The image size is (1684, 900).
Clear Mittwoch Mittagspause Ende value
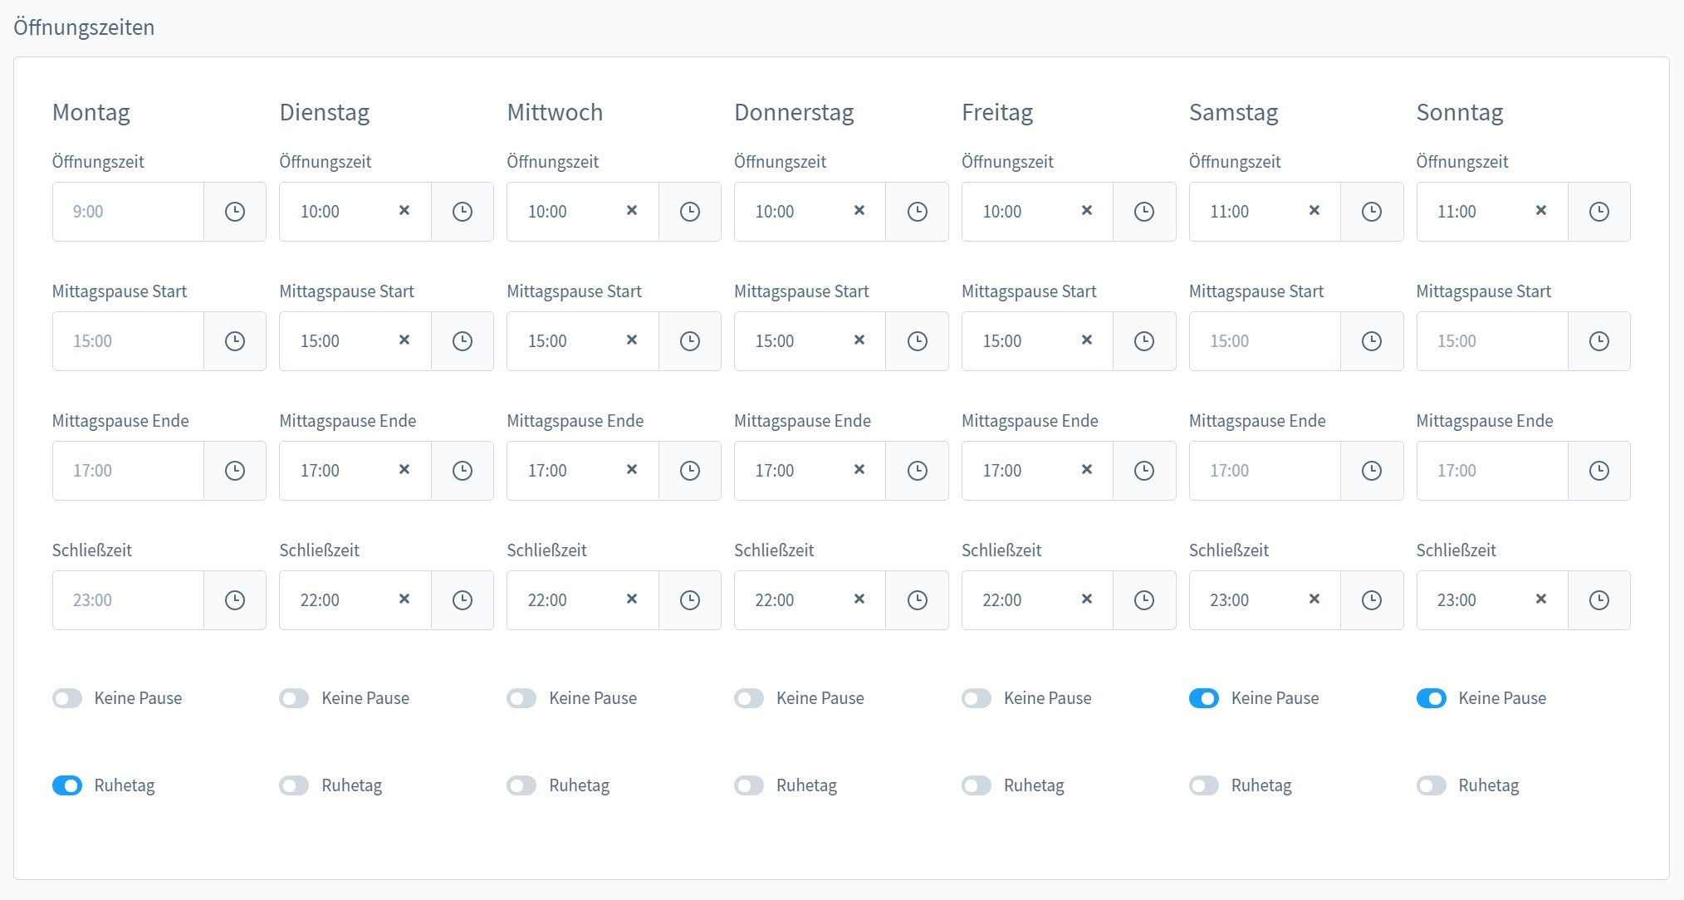pyautogui.click(x=632, y=470)
